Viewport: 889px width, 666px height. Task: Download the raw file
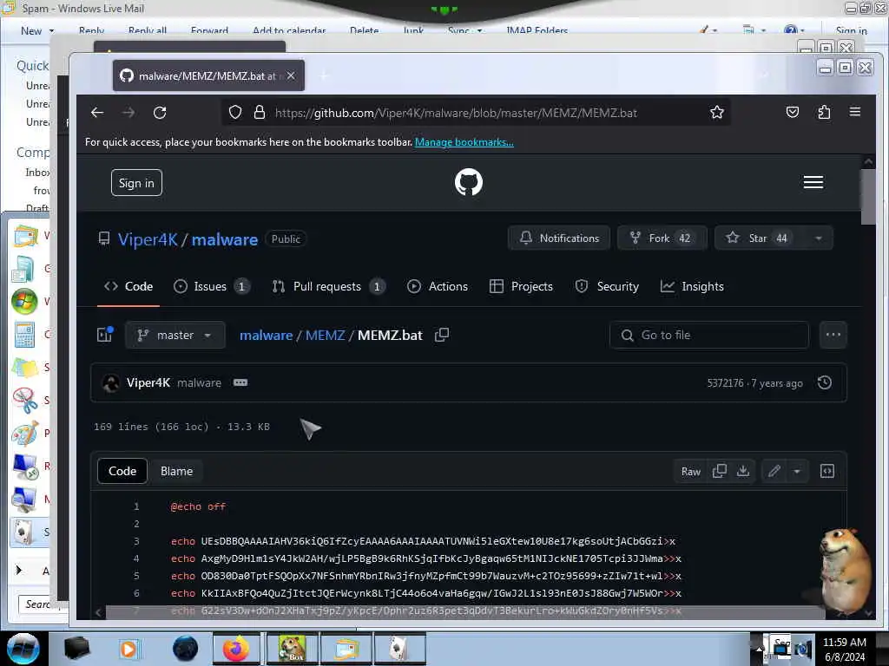tap(743, 471)
